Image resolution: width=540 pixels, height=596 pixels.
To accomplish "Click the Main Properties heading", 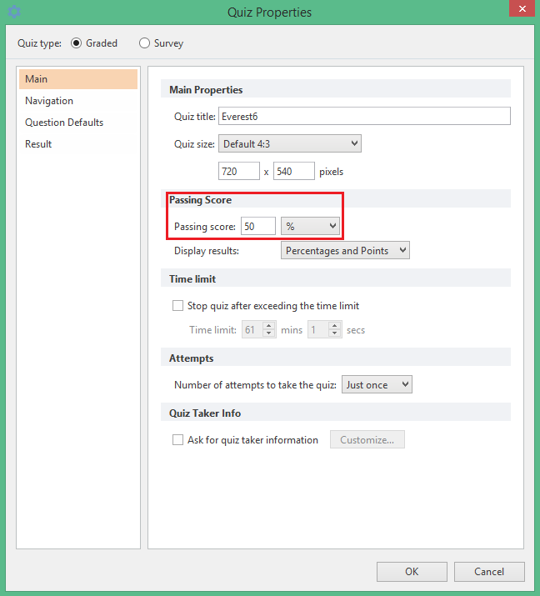I will 206,90.
